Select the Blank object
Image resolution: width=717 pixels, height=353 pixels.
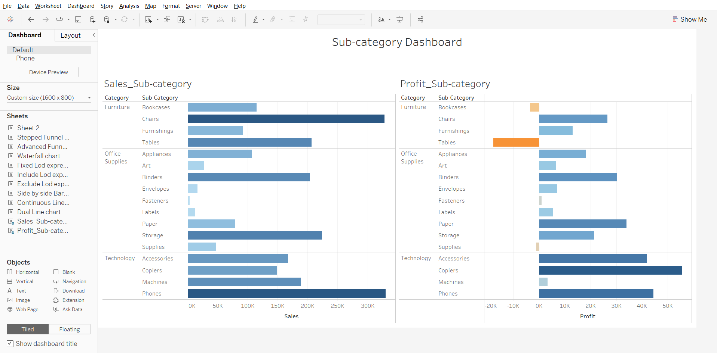tap(64, 272)
